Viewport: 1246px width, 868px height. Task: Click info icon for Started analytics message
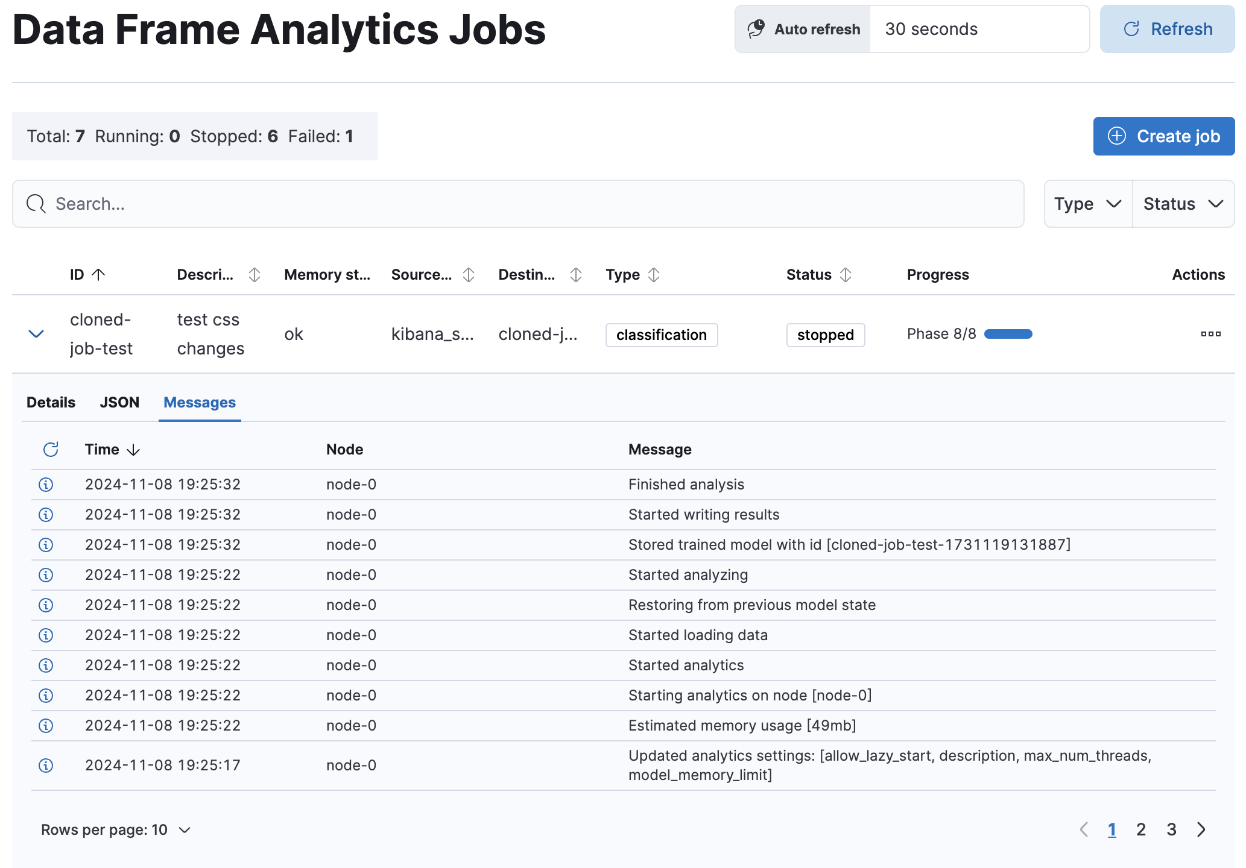tap(46, 665)
